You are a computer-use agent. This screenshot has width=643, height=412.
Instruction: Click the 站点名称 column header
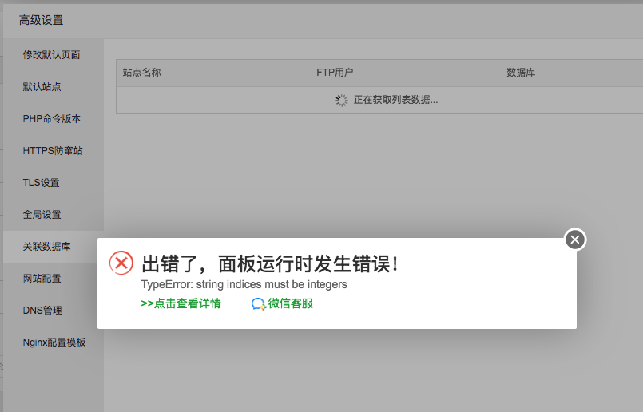tap(142, 73)
